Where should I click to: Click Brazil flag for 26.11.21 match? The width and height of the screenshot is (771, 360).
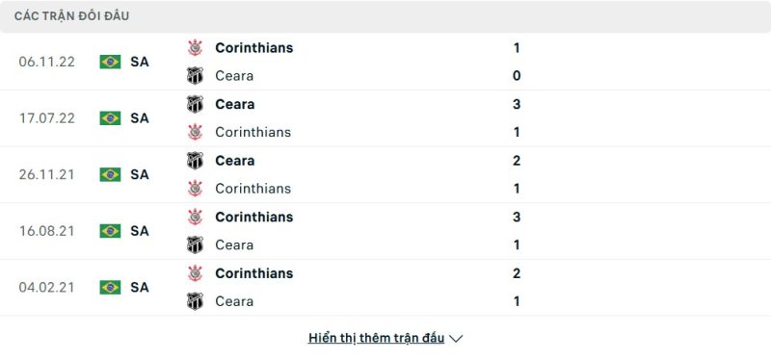[x=110, y=174]
